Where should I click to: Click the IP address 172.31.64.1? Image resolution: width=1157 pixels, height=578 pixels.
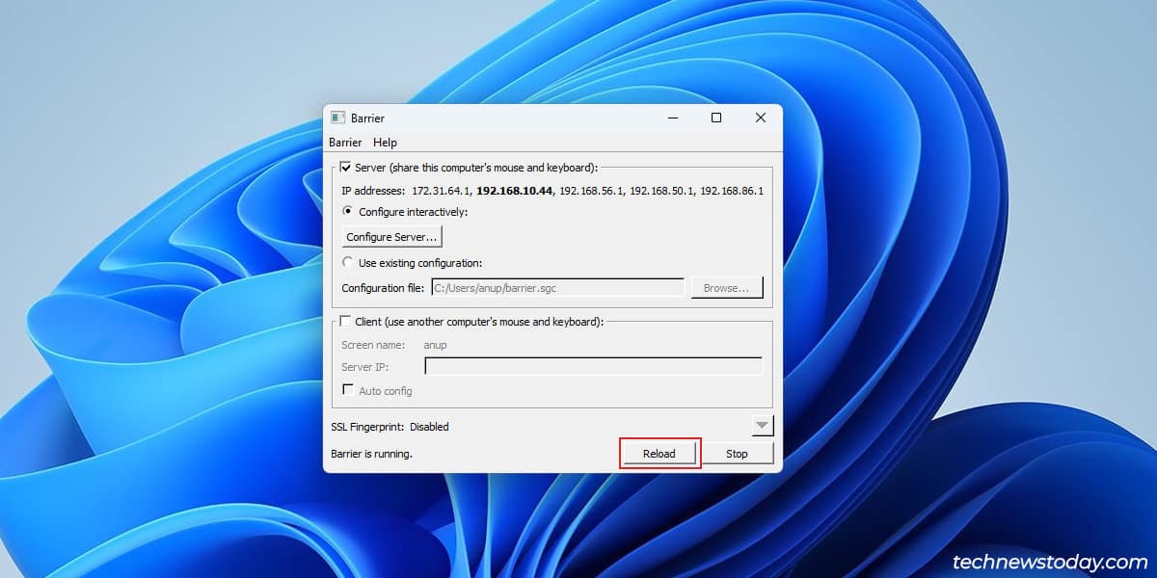pos(441,191)
